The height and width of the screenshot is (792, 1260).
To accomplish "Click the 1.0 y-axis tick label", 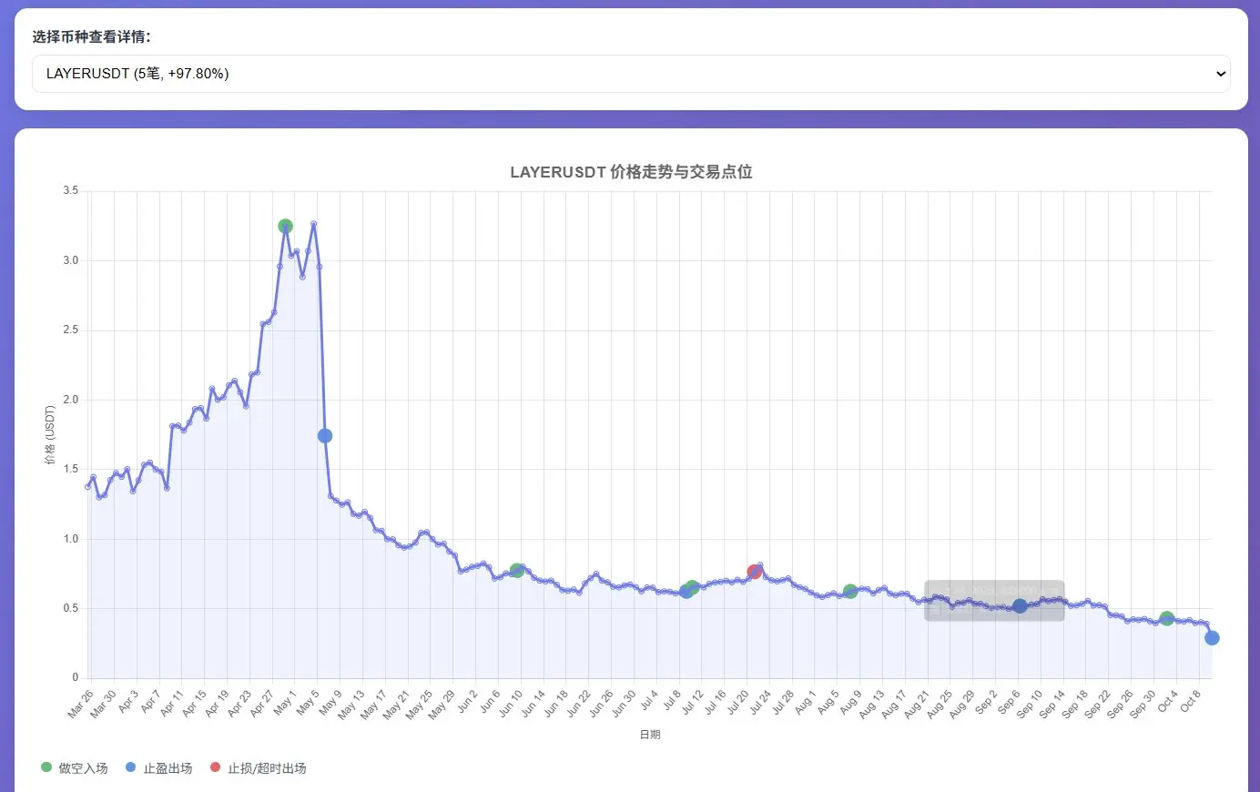I will pos(70,539).
